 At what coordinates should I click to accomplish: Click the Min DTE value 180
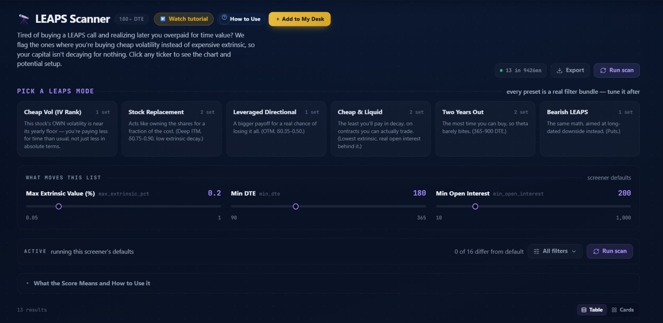click(419, 193)
